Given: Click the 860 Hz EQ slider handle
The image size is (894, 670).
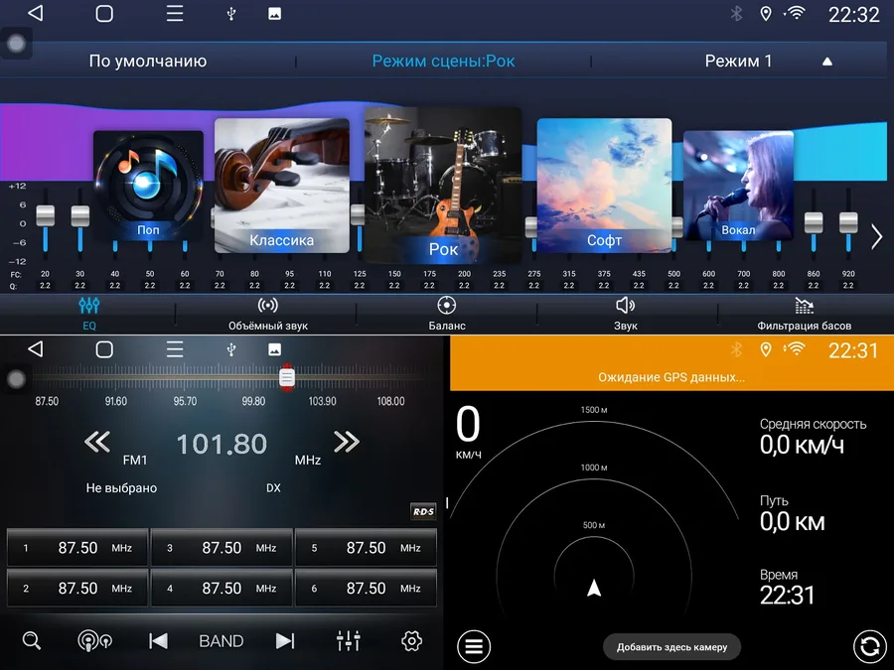Looking at the screenshot, I should pyautogui.click(x=814, y=222).
